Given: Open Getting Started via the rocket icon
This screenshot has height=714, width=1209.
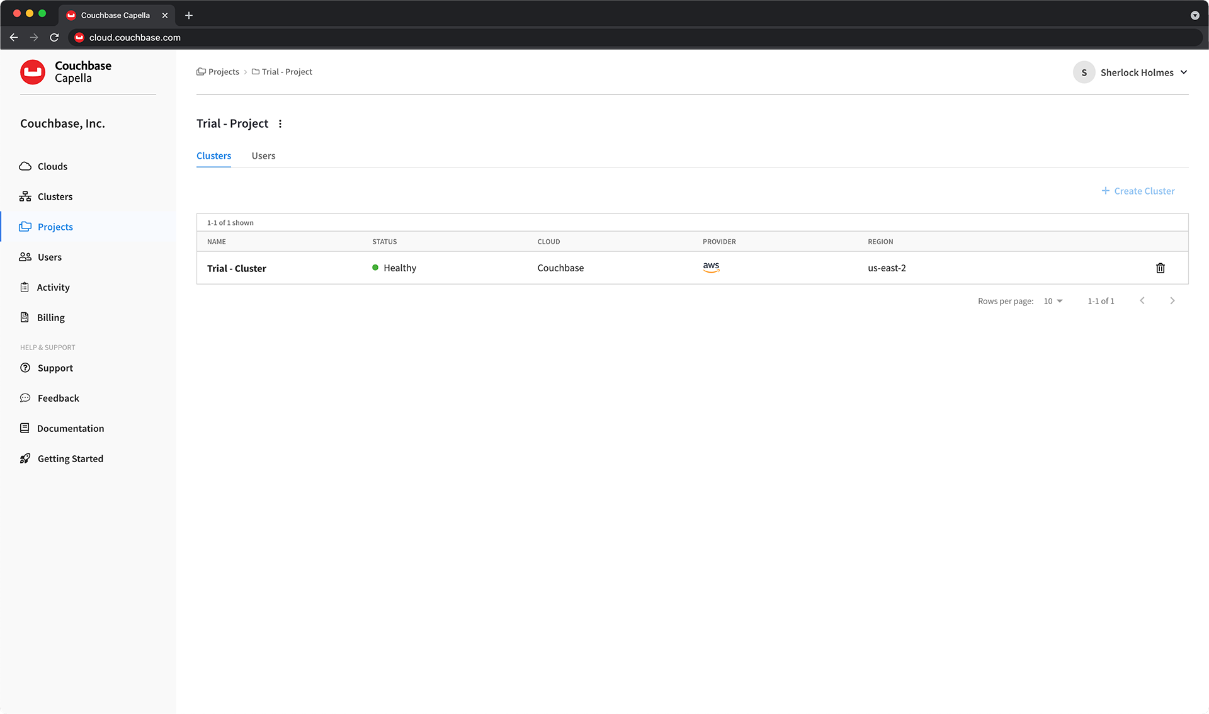Looking at the screenshot, I should point(25,458).
